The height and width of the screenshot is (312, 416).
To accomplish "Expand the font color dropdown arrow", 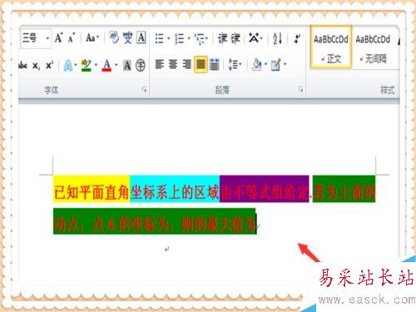I will [x=116, y=65].
